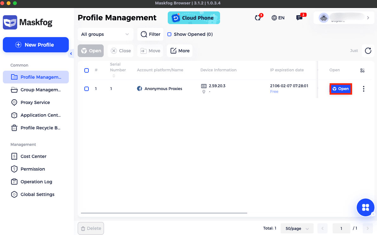377x235 pixels.
Task: Open the notifications message icon
Action: [299, 18]
